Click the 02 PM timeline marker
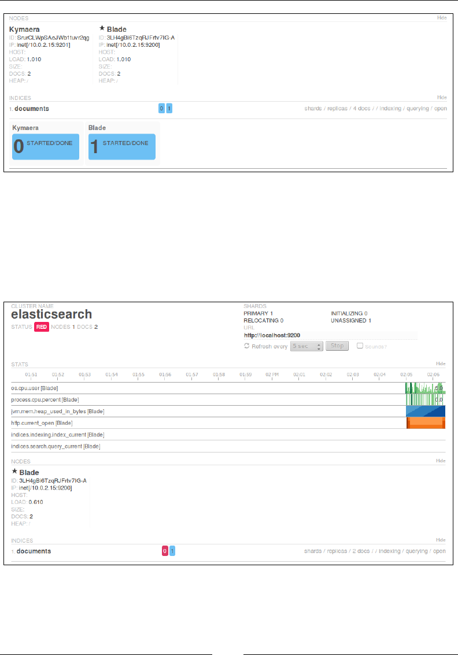Screen dimensions: 458x660 (x=272, y=375)
